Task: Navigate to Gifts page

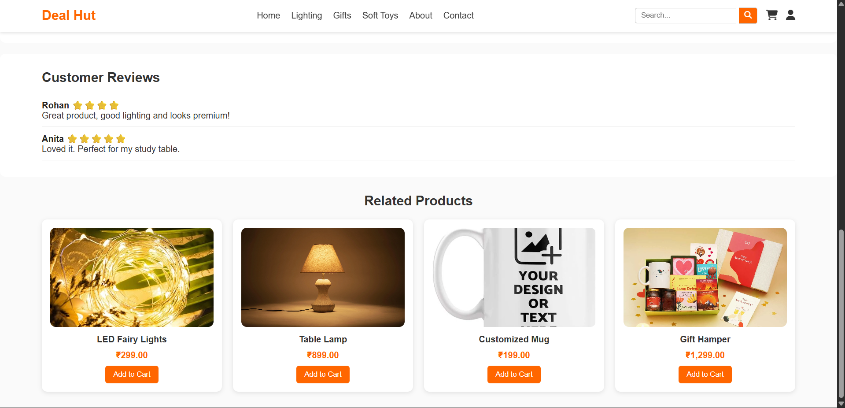Action: point(342,15)
